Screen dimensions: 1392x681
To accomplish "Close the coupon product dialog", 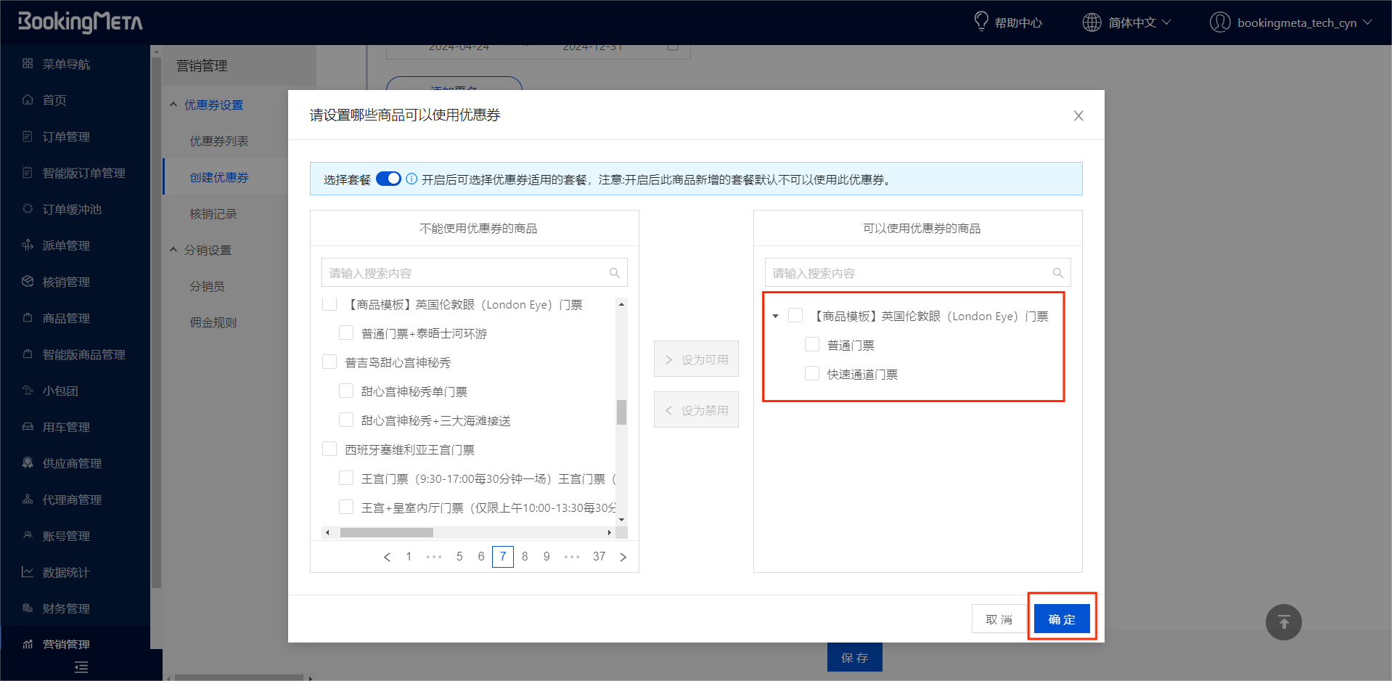I will (1078, 116).
